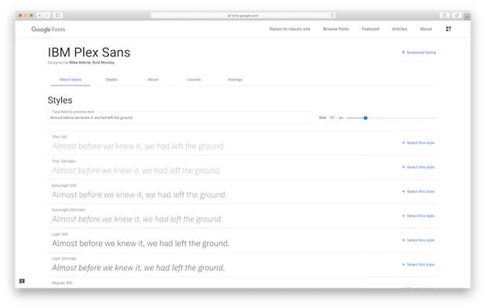Select the Thin 100 style

tap(419, 143)
